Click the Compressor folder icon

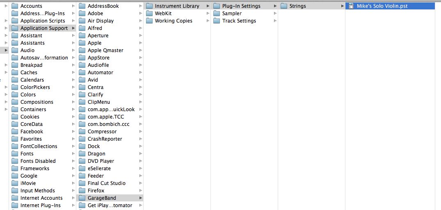tap(82, 132)
